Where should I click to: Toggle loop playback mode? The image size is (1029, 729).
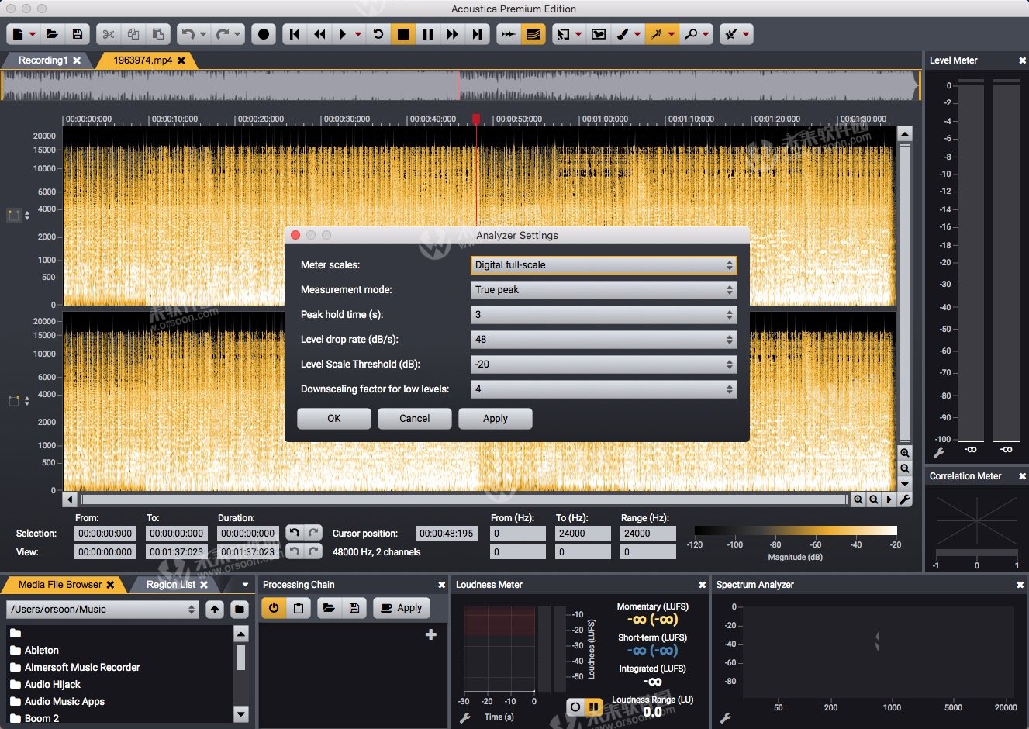click(x=378, y=34)
